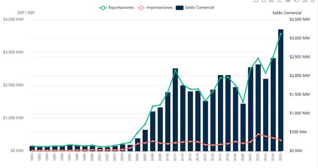Viewport: 318px width, 168px height.
Task: Click the $1.500 MM right axis label
Action: pos(299,95)
